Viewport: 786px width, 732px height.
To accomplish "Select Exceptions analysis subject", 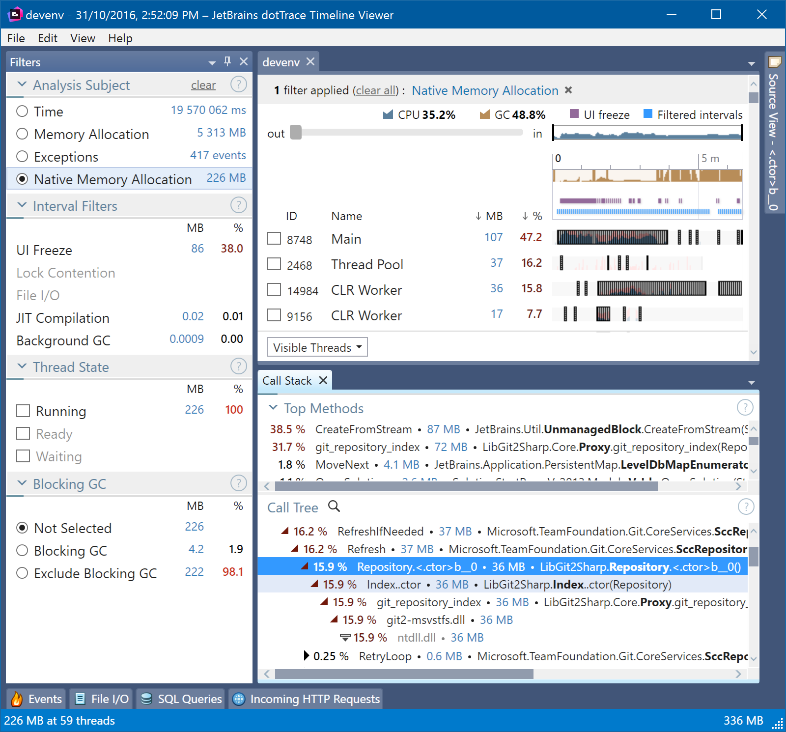I will pos(22,156).
